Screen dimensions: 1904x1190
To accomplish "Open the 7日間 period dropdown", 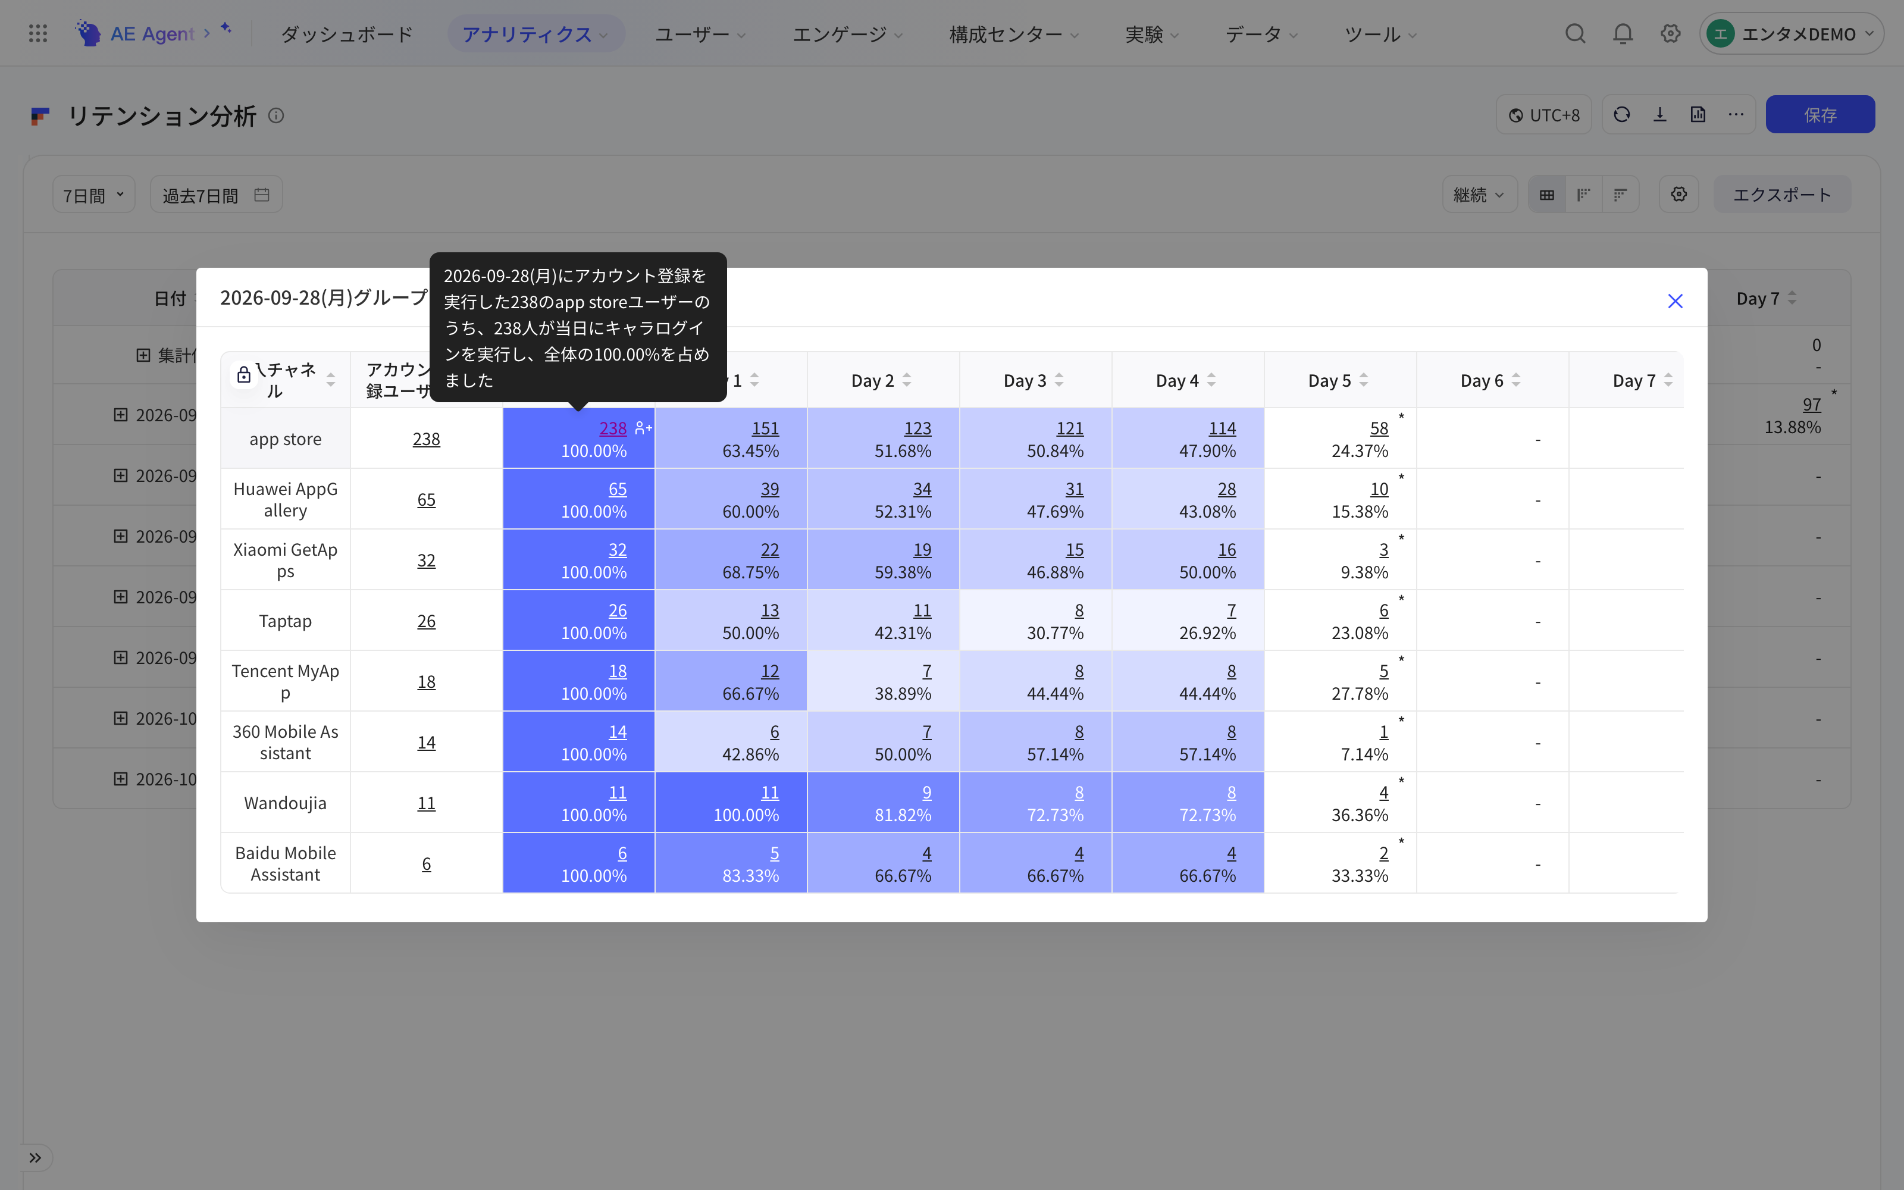I will pyautogui.click(x=93, y=195).
